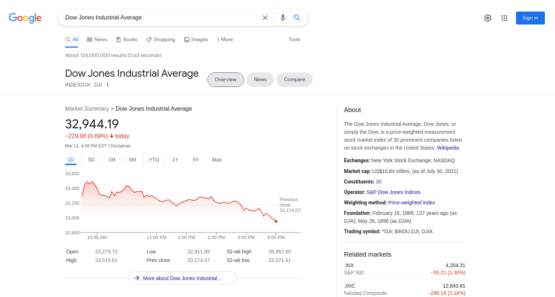Open the search Tools option
555x297 pixels.
point(294,40)
